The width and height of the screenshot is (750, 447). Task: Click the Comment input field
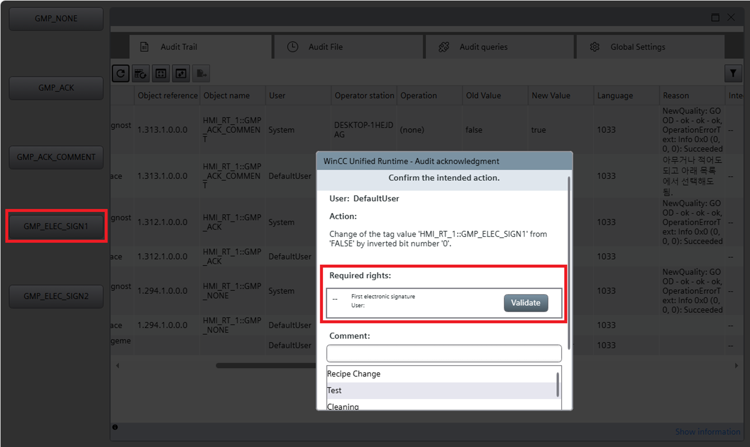(444, 353)
